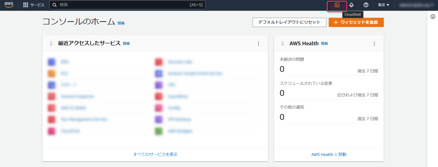
Task: Click AWS Health に移動 link
Action: pyautogui.click(x=329, y=154)
